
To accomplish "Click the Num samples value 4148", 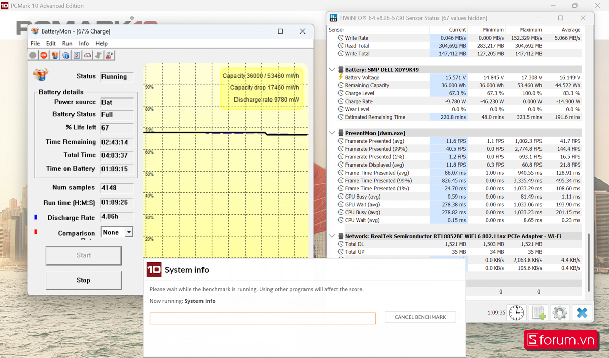I will pos(117,188).
